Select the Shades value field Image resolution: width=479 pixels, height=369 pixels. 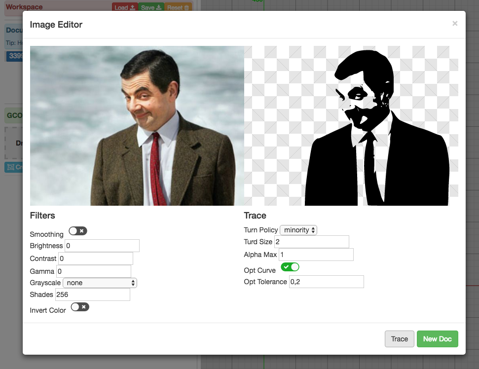92,295
